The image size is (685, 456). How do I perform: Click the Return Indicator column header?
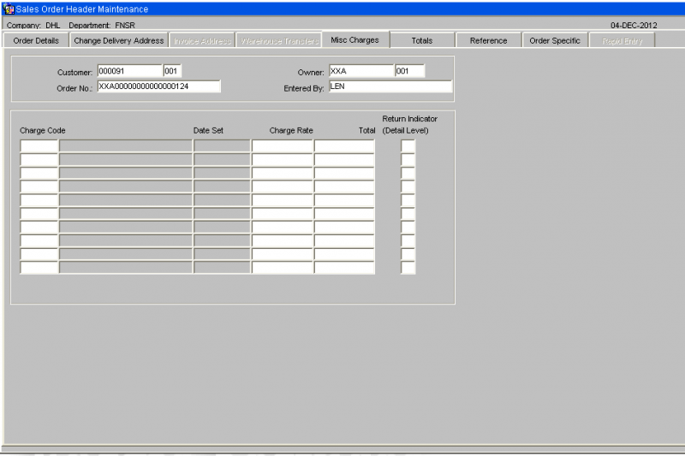click(409, 124)
